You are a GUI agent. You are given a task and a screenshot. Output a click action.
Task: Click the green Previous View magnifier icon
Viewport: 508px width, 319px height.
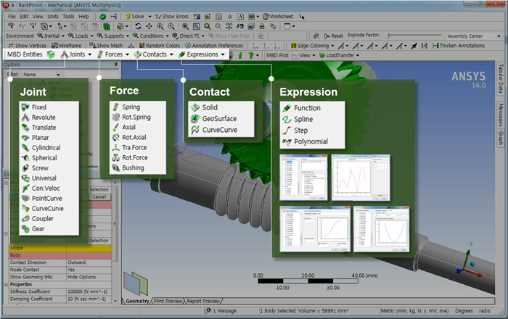tap(208, 26)
